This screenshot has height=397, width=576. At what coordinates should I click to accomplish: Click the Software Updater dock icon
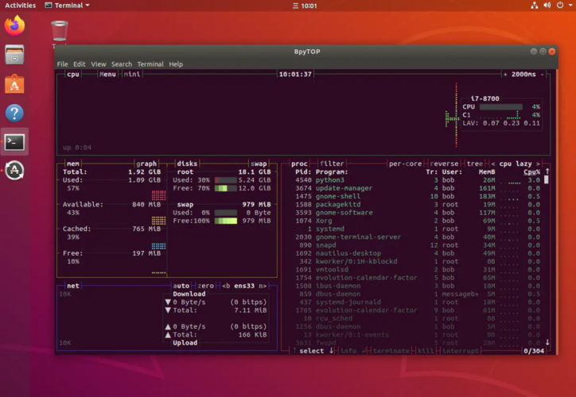tap(14, 170)
